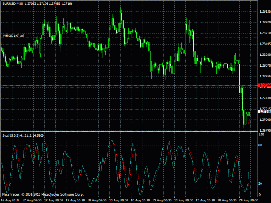Click the stochastic scale value 0
Screen dimensions: 271x203
click(x=260, y=195)
